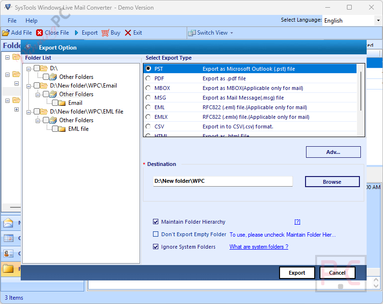Check D:\New folder\WPC\EML file checkbox
Screen dimensions: 383x304
pos(37,111)
